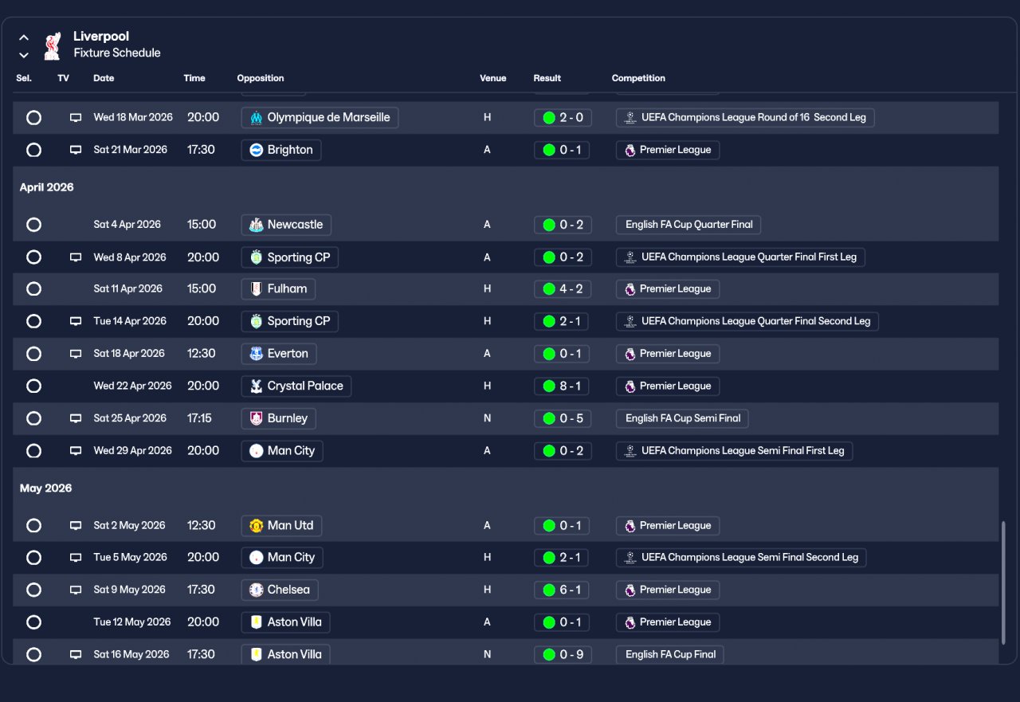Open the 0 - 9 FA Cup Final result
The height and width of the screenshot is (702, 1020).
click(x=563, y=655)
